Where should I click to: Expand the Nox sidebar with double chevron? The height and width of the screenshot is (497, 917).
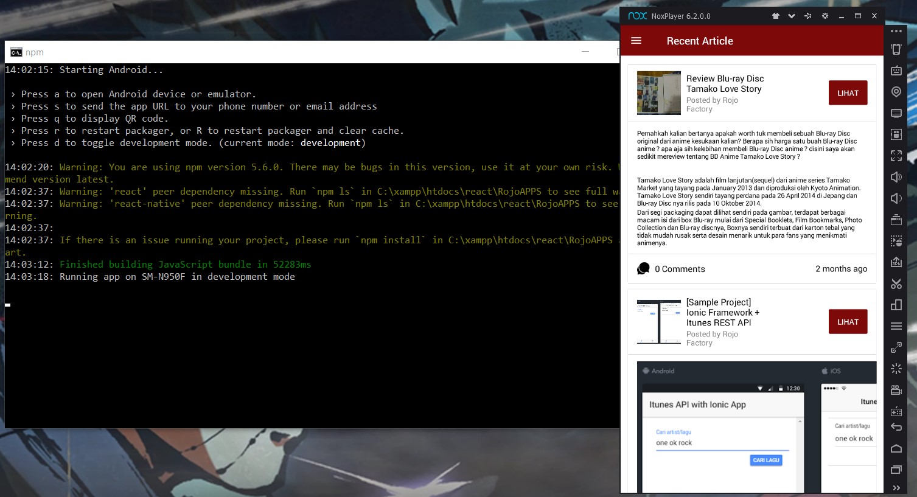896,488
